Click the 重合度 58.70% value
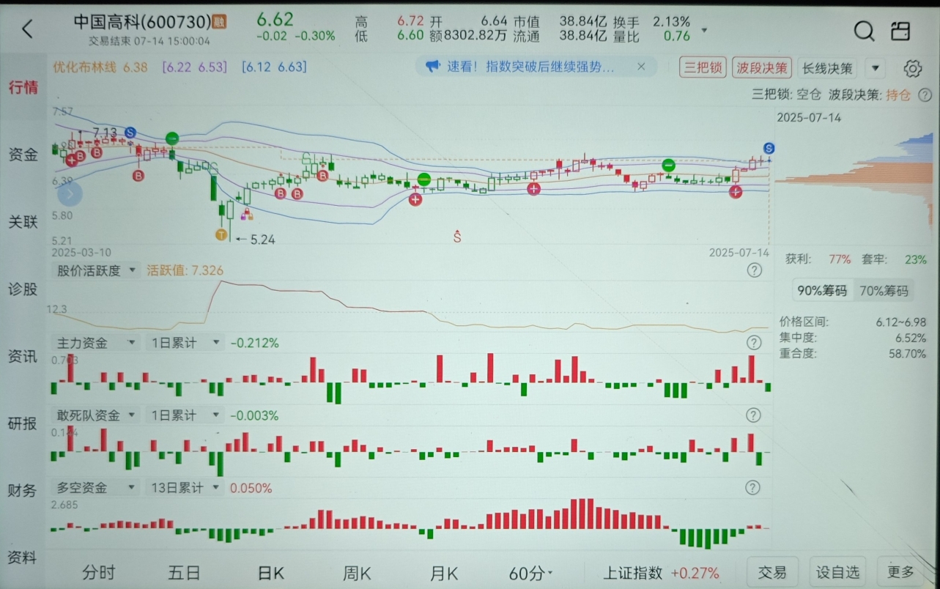The image size is (940, 589). 908,353
